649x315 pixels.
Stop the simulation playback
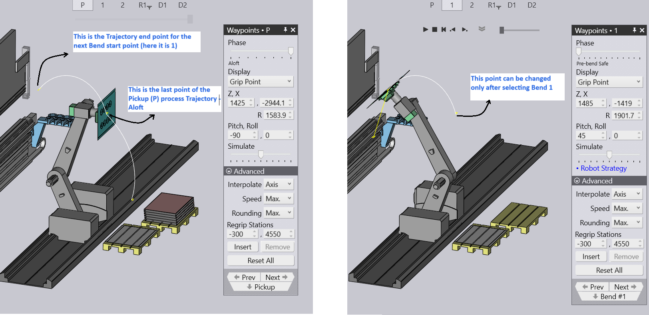(x=435, y=30)
